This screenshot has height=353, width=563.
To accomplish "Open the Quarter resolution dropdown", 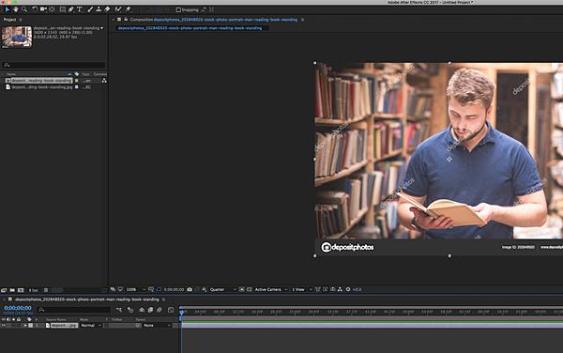I will [x=222, y=289].
